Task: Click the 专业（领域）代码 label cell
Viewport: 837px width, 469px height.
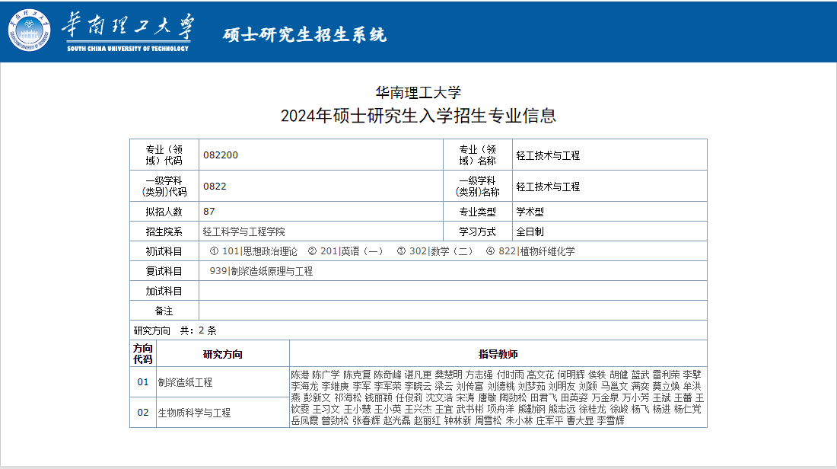Action: (164, 155)
